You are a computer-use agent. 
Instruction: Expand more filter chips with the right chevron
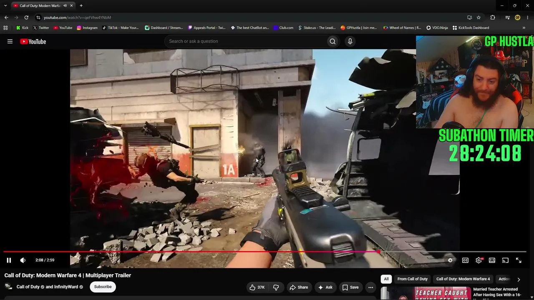[519, 279]
